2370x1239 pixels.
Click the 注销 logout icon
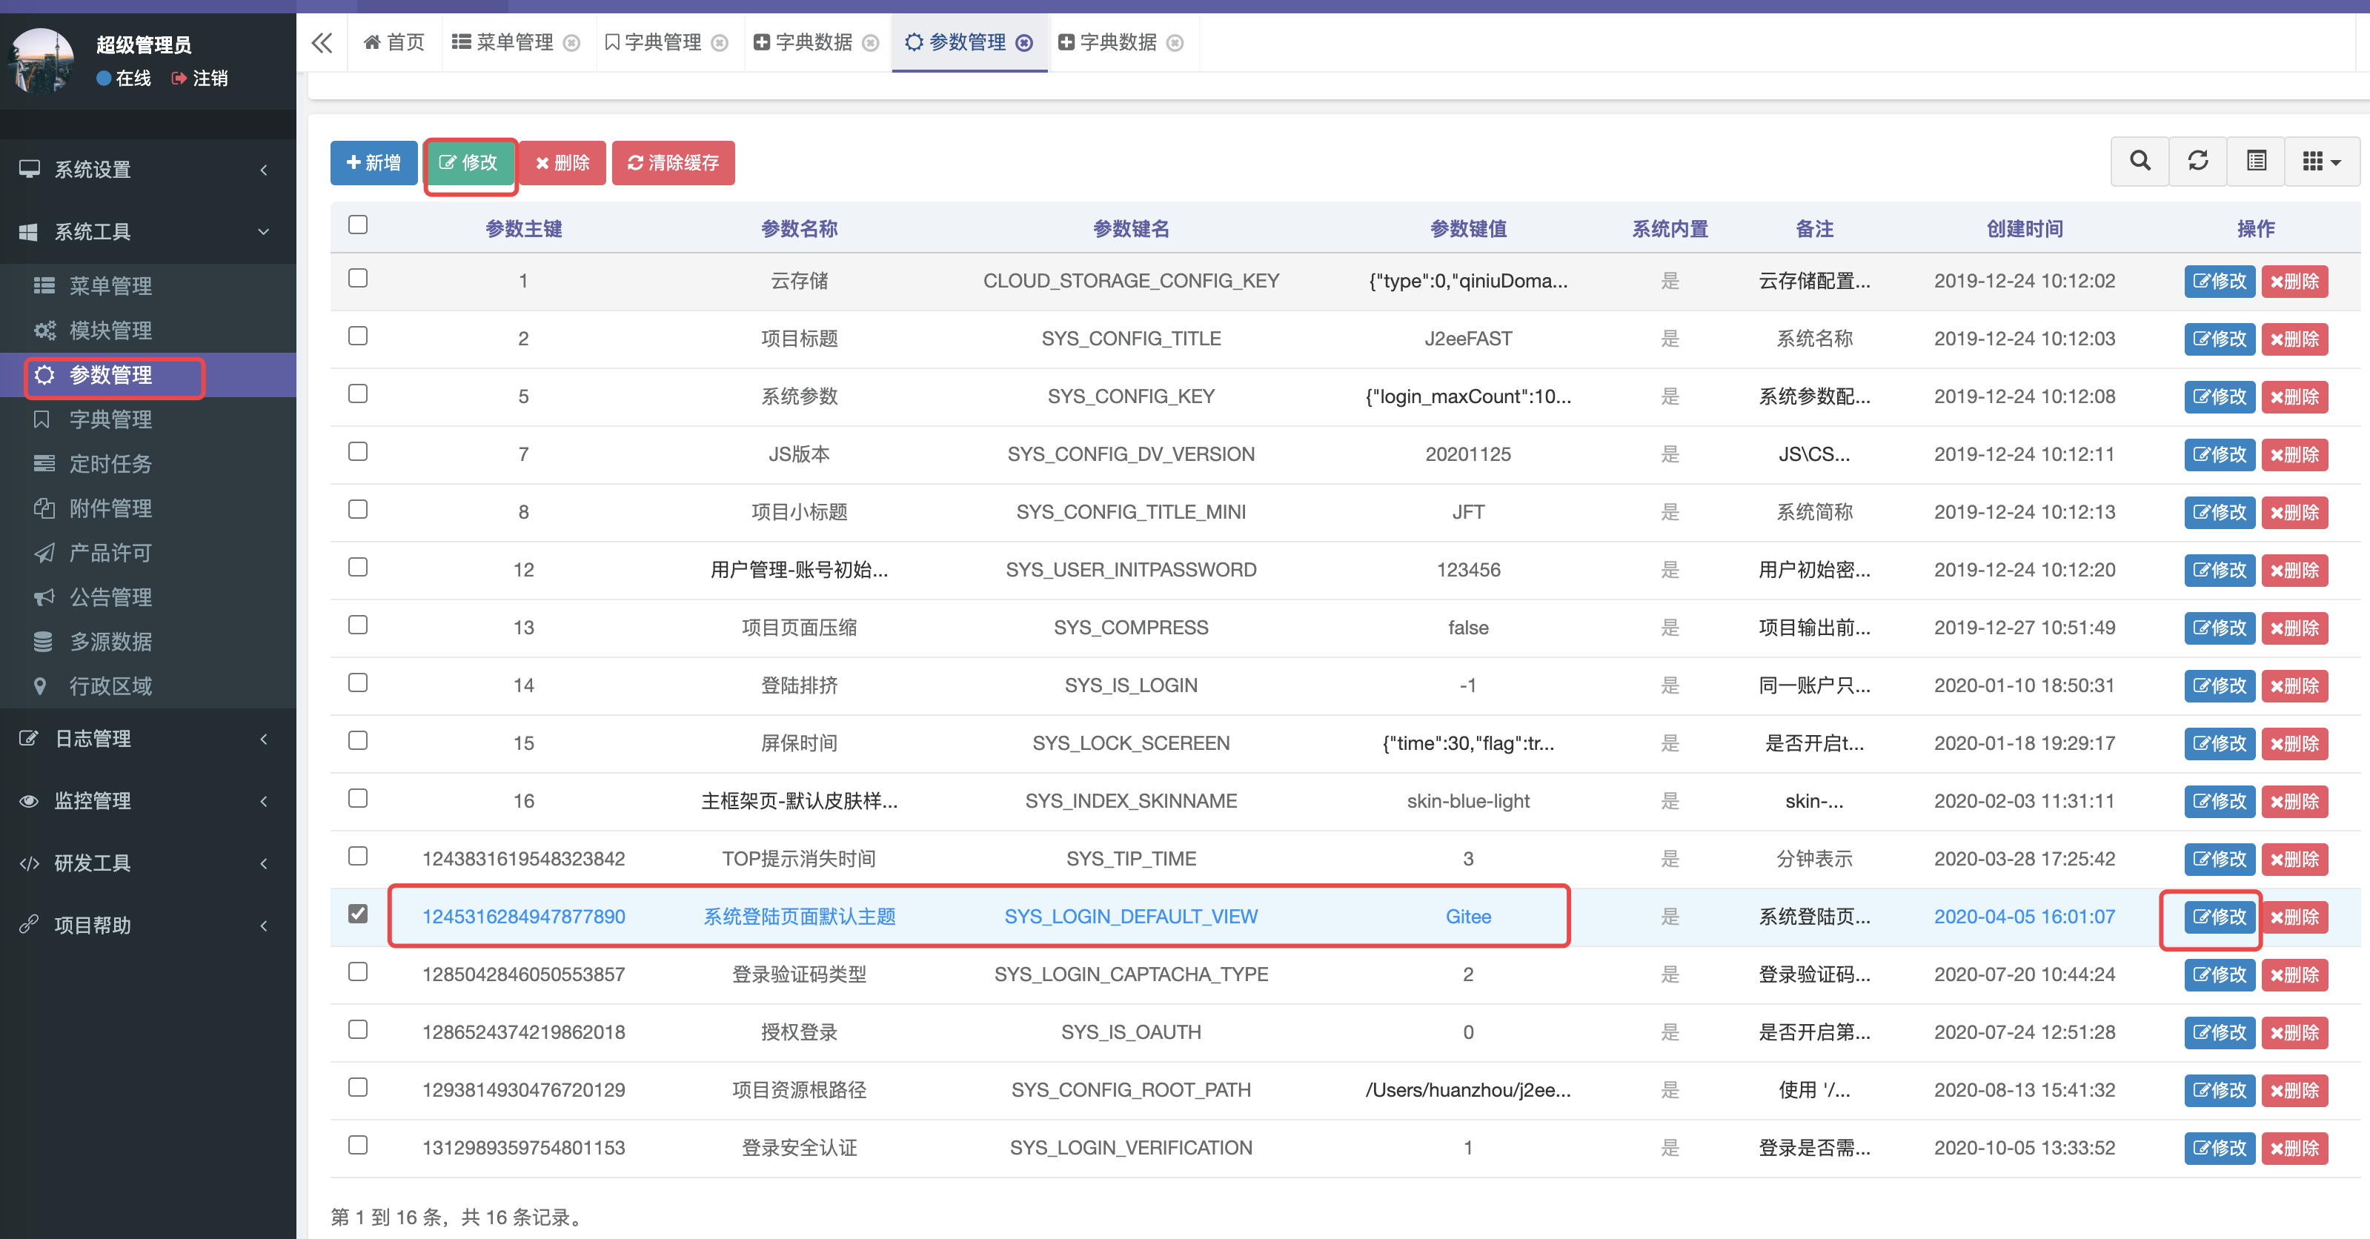point(179,79)
